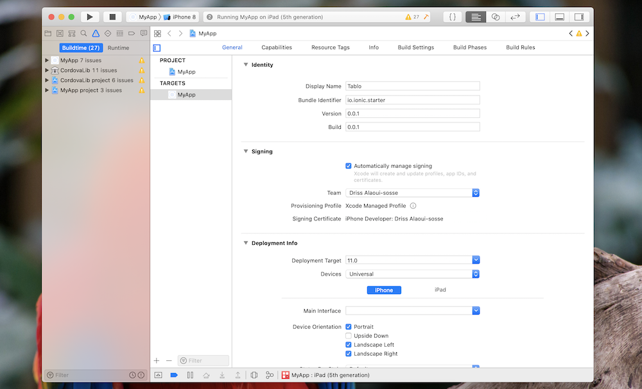This screenshot has width=642, height=389.
Task: Open the code snippets library (curly braces)
Action: 453,17
